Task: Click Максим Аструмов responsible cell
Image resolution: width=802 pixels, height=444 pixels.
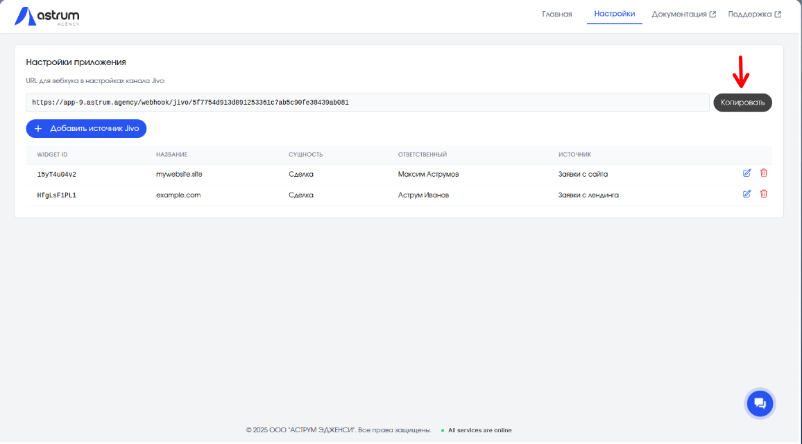Action: pos(428,175)
